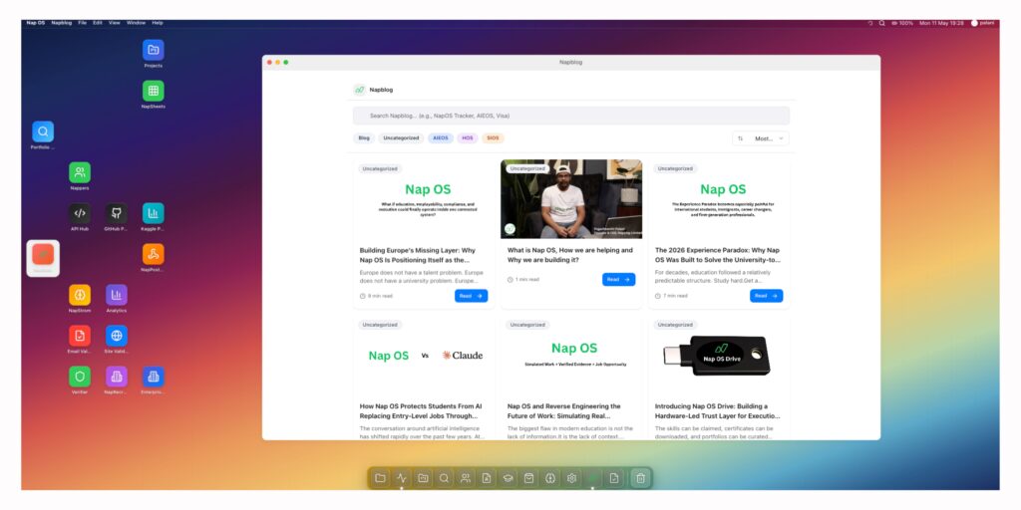
Task: Click the Napblog logo in header
Action: (359, 90)
